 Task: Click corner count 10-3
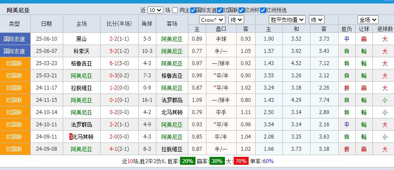[x=147, y=51]
